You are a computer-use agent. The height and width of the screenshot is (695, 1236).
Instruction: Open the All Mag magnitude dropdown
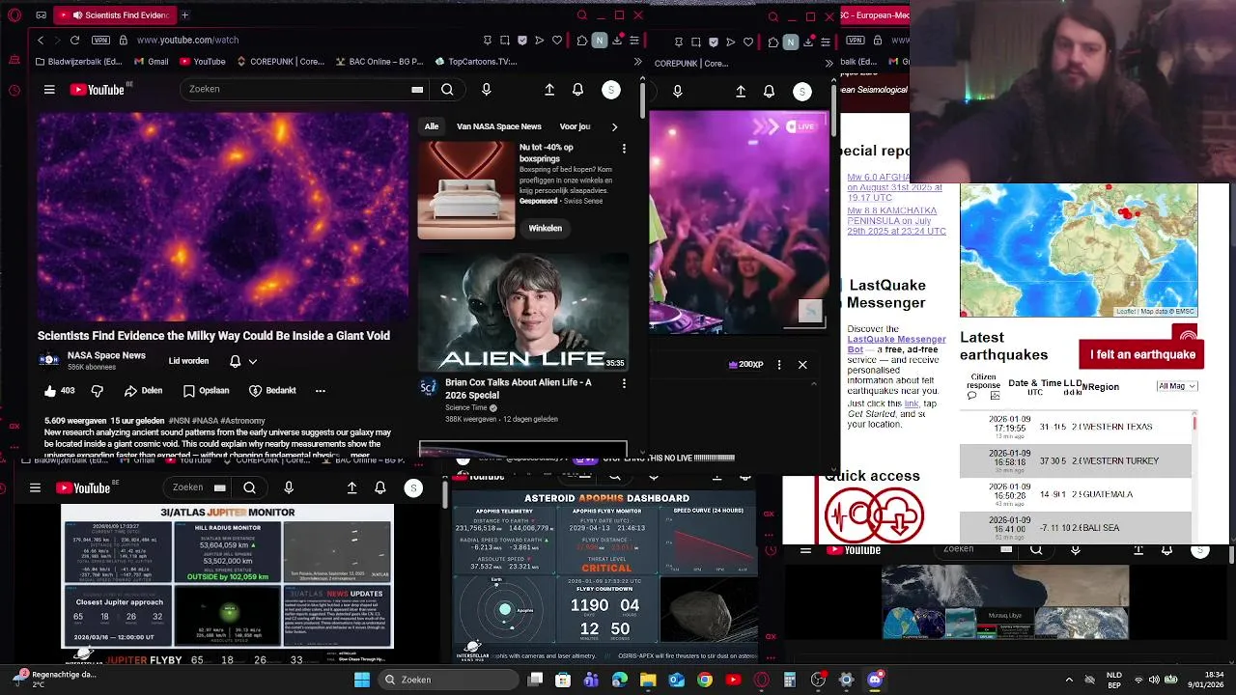point(1177,386)
